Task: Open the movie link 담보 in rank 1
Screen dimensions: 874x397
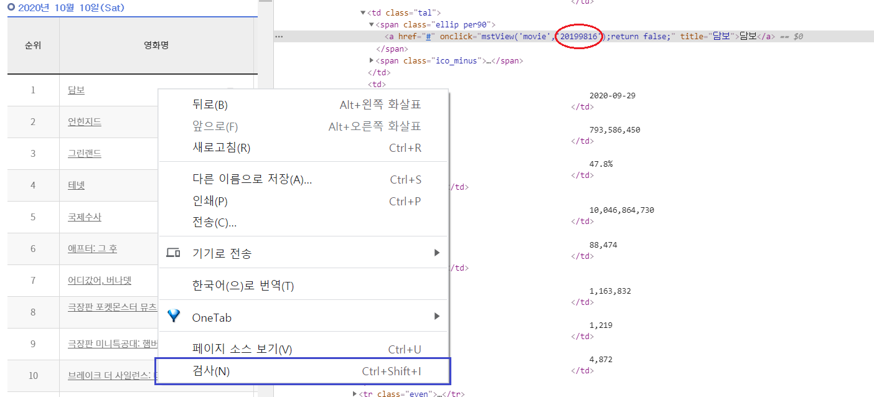Action: click(76, 90)
